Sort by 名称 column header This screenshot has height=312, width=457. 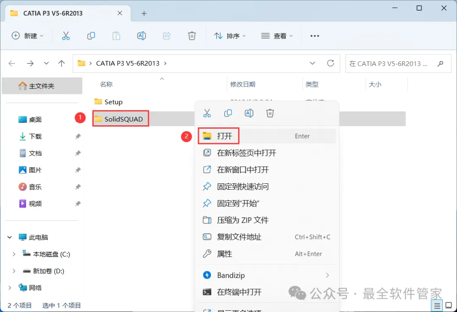click(106, 84)
